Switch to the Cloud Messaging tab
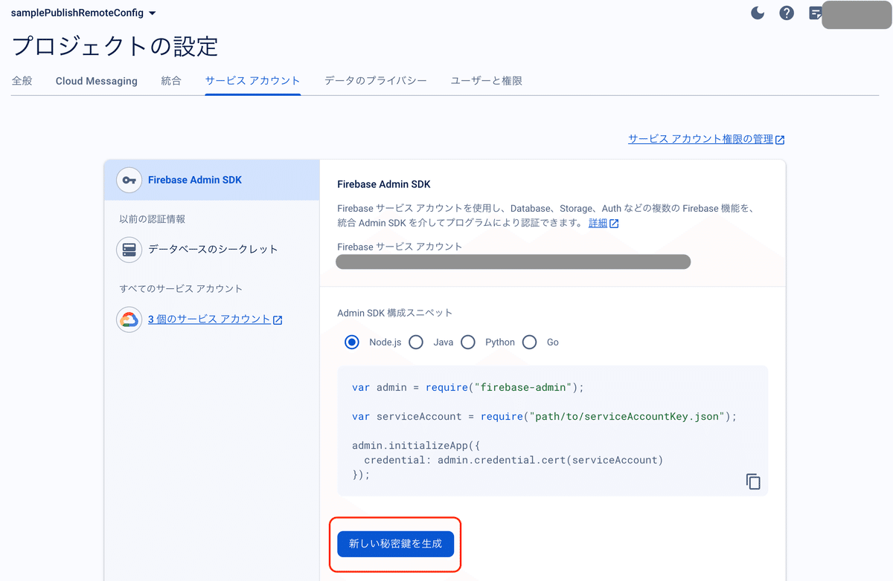The width and height of the screenshot is (893, 581). (96, 80)
